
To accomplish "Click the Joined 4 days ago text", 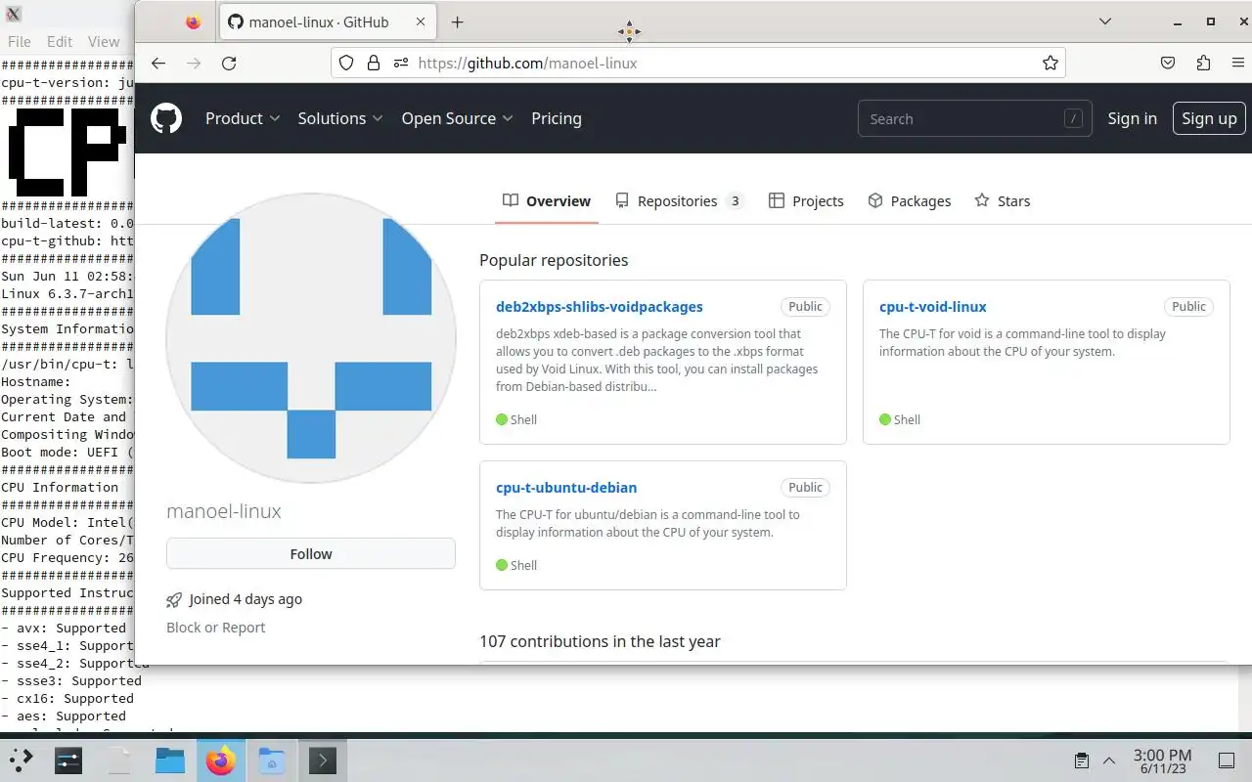I will click(x=246, y=599).
